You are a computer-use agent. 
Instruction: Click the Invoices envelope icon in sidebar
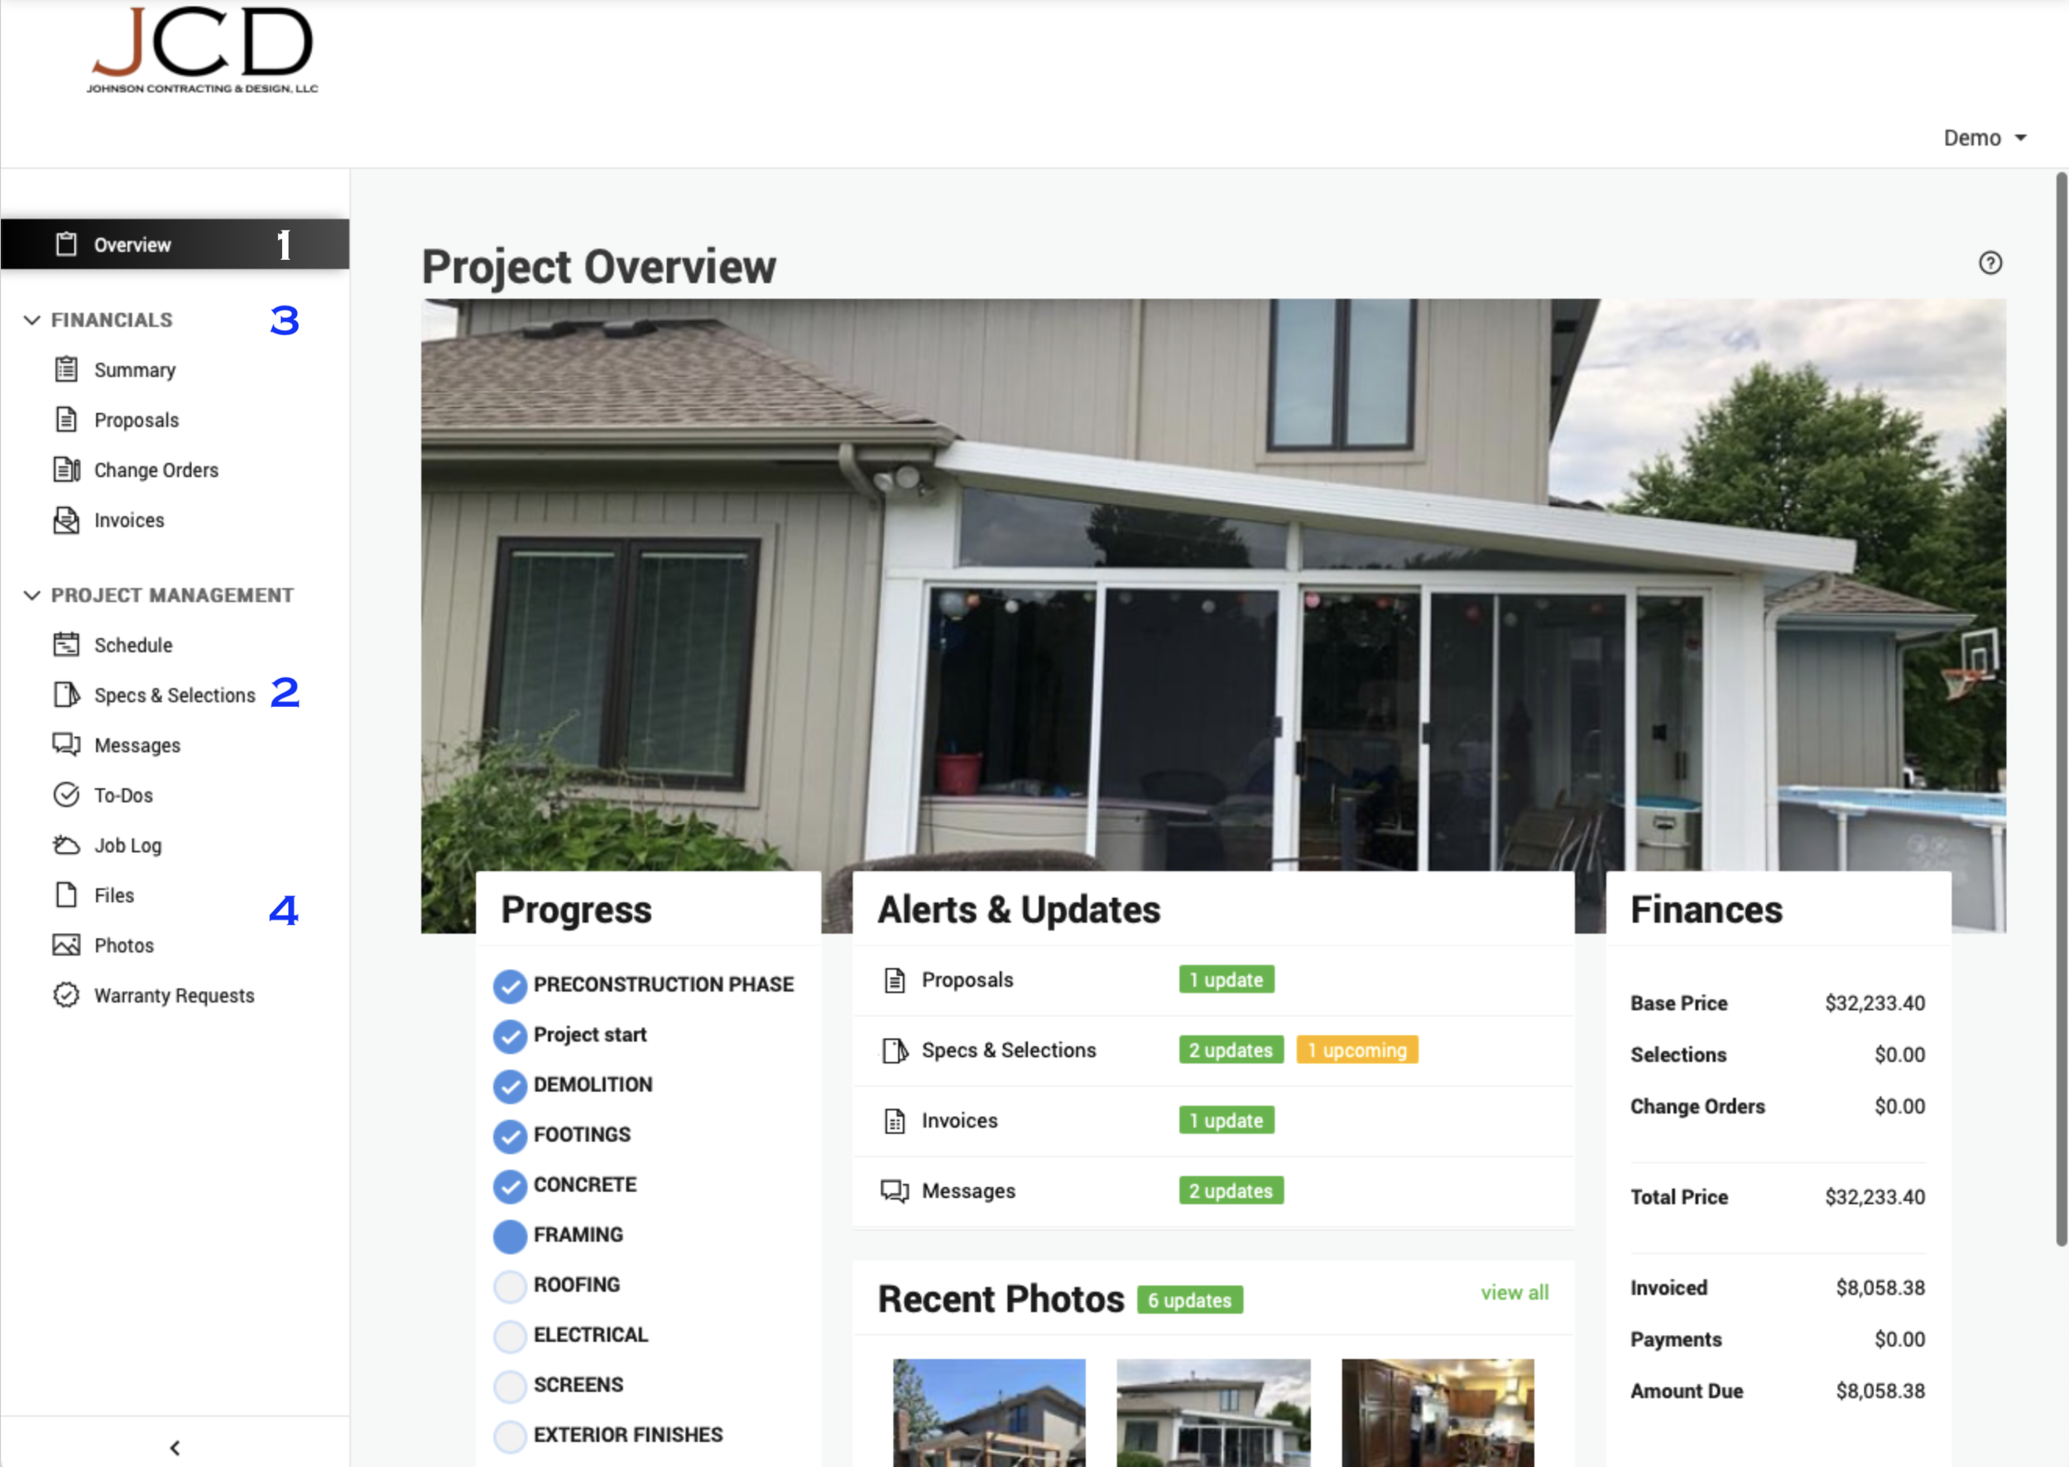66,520
